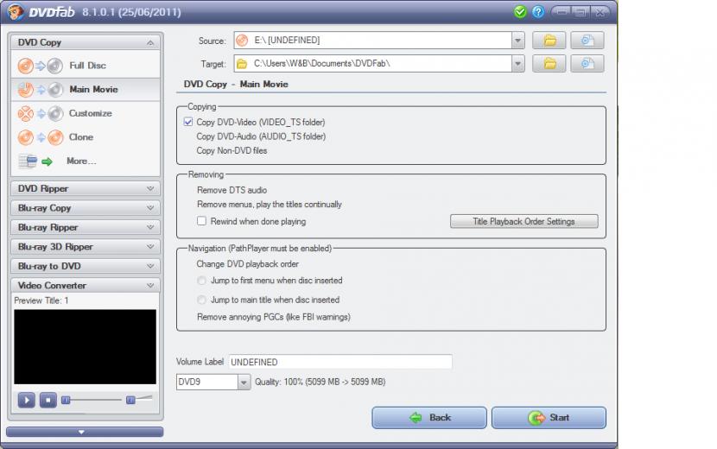Click Change DVD playback order option
Image resolution: width=717 pixels, height=449 pixels.
pyautogui.click(x=247, y=264)
